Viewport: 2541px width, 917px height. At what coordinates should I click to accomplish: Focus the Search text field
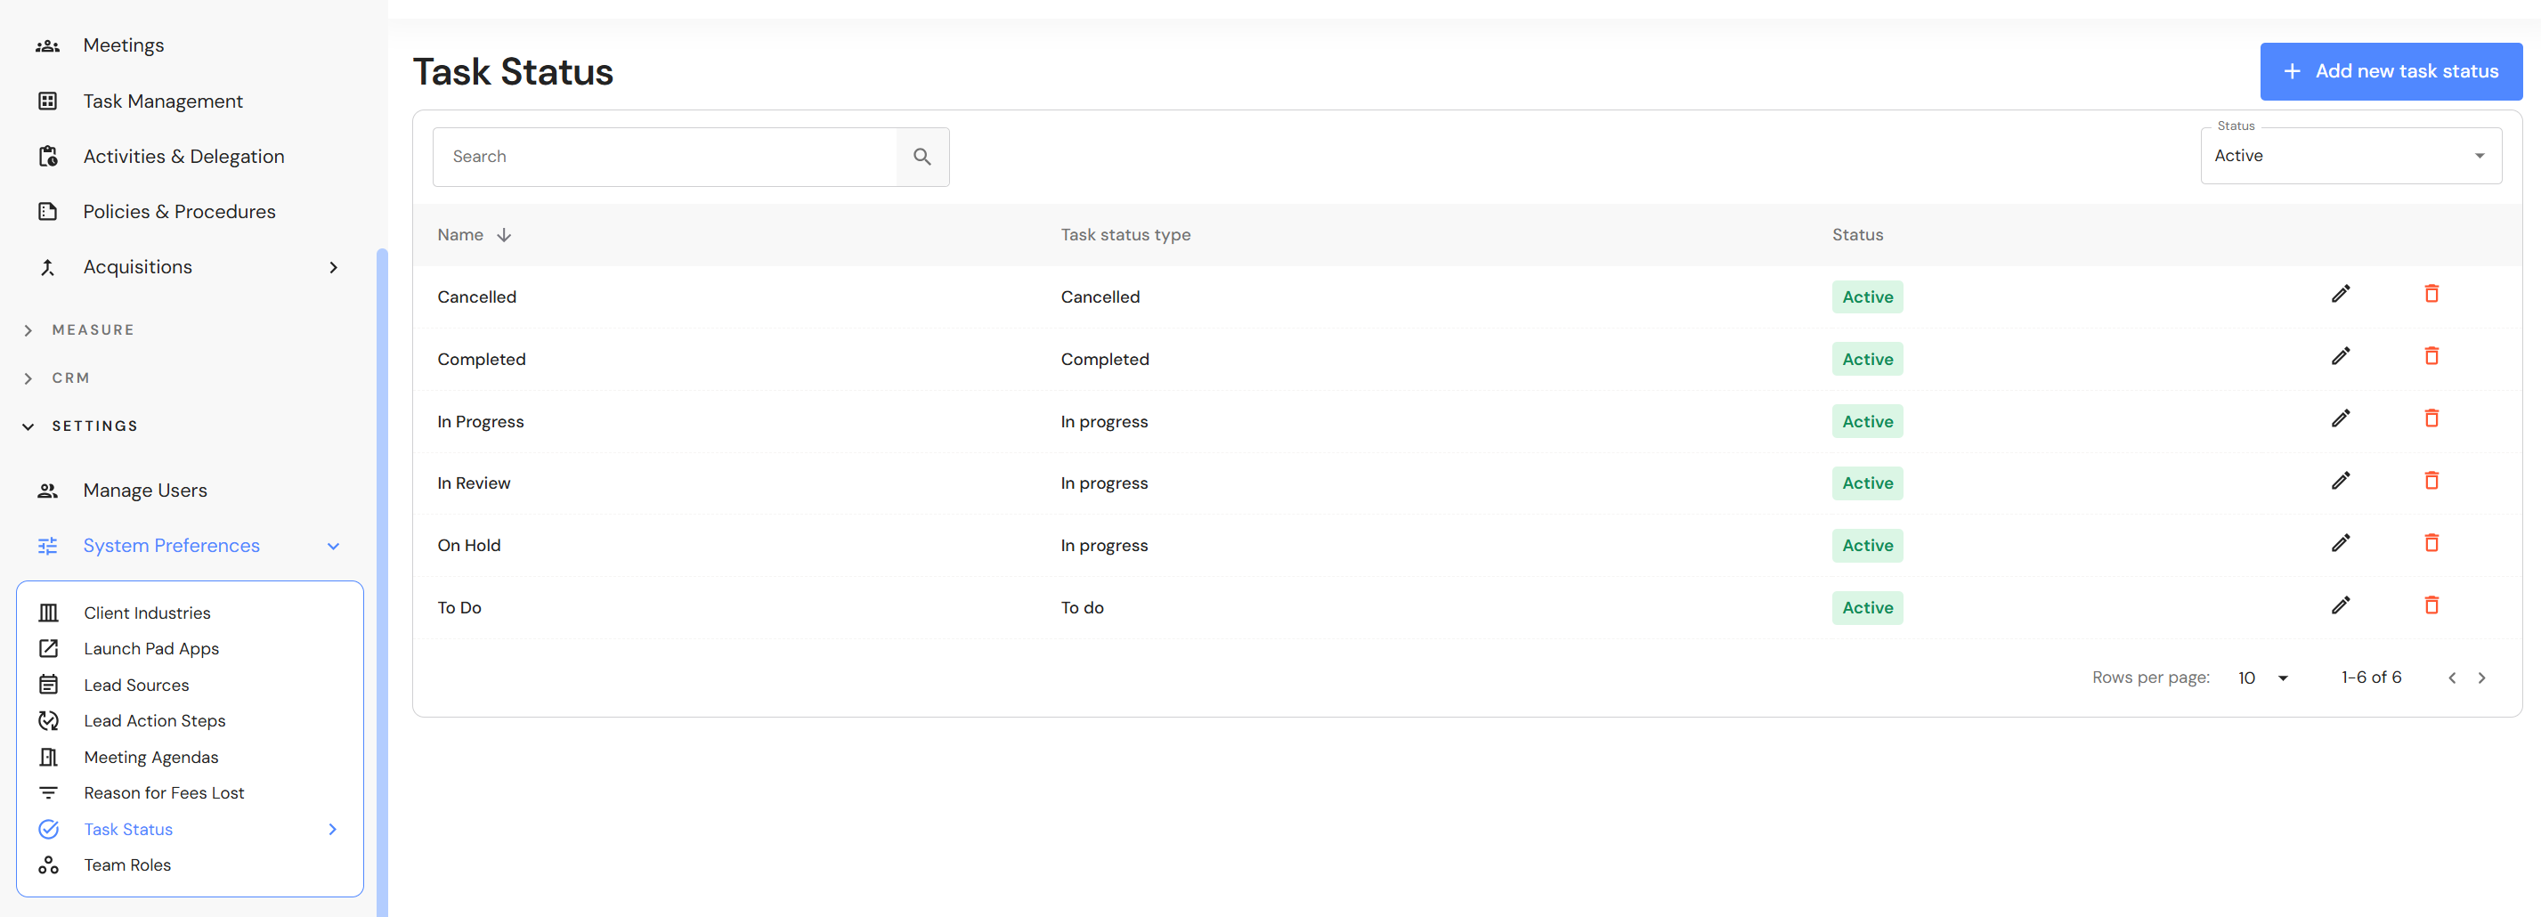tap(665, 157)
